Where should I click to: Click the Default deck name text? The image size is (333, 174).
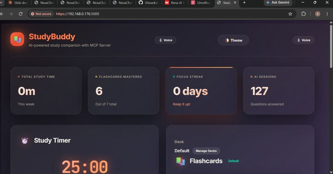point(182,150)
